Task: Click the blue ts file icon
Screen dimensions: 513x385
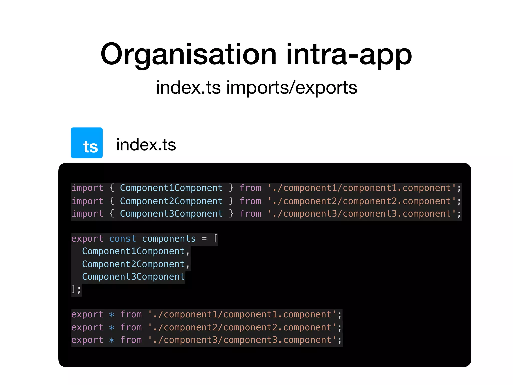Action: click(x=87, y=143)
